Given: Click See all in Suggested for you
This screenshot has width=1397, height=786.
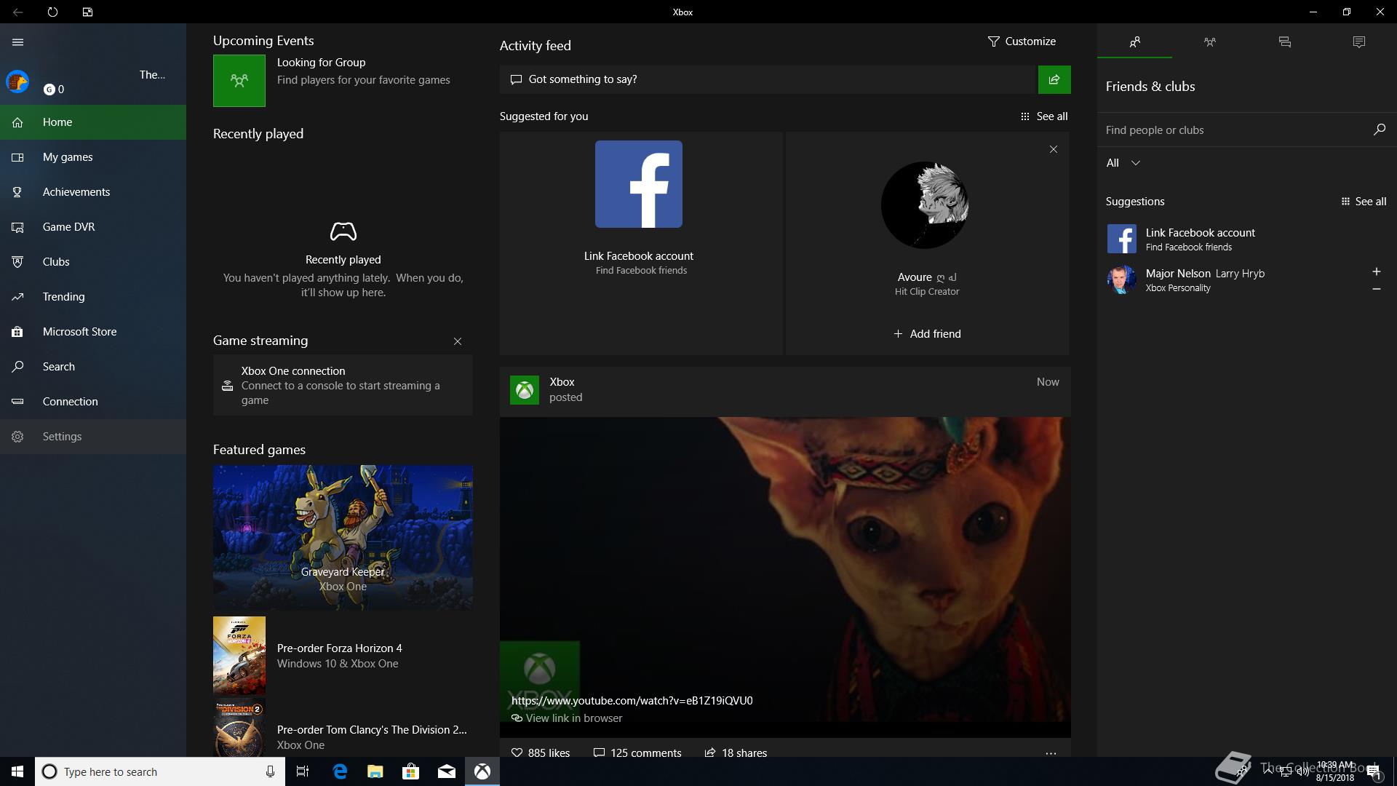Looking at the screenshot, I should pos(1044,116).
